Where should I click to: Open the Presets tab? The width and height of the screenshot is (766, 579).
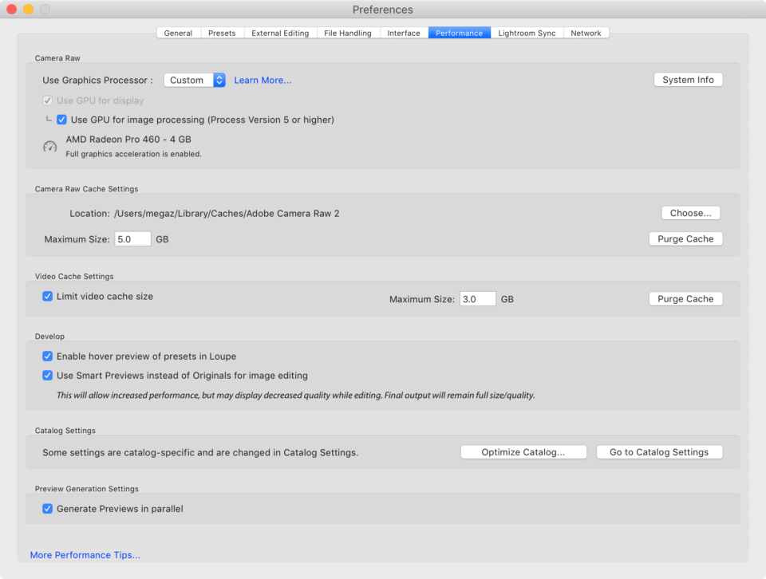click(223, 33)
